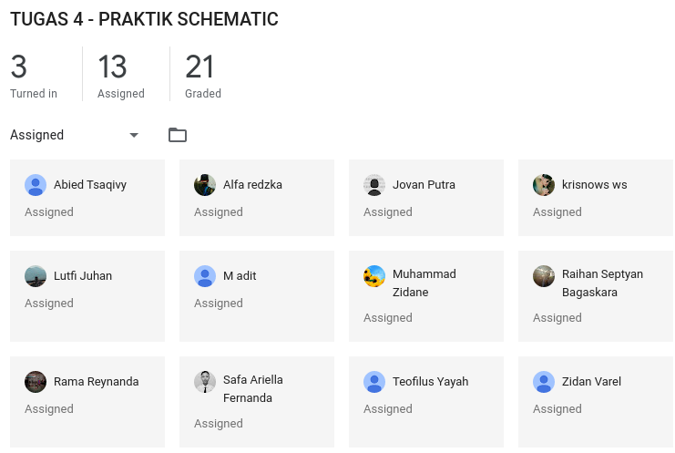Click Raihan Septyan Bagaskara's avatar
This screenshot has width=675, height=453.
click(x=544, y=276)
